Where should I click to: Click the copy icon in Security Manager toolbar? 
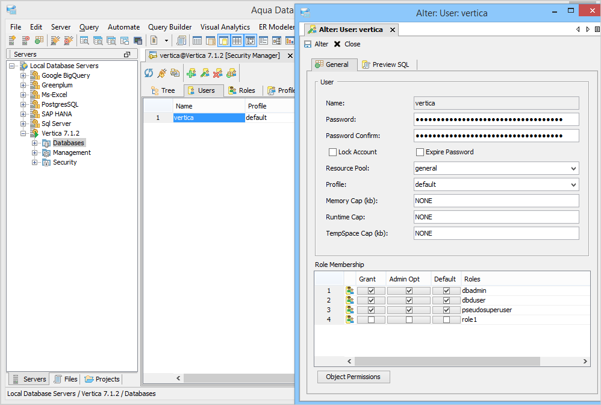tap(175, 73)
